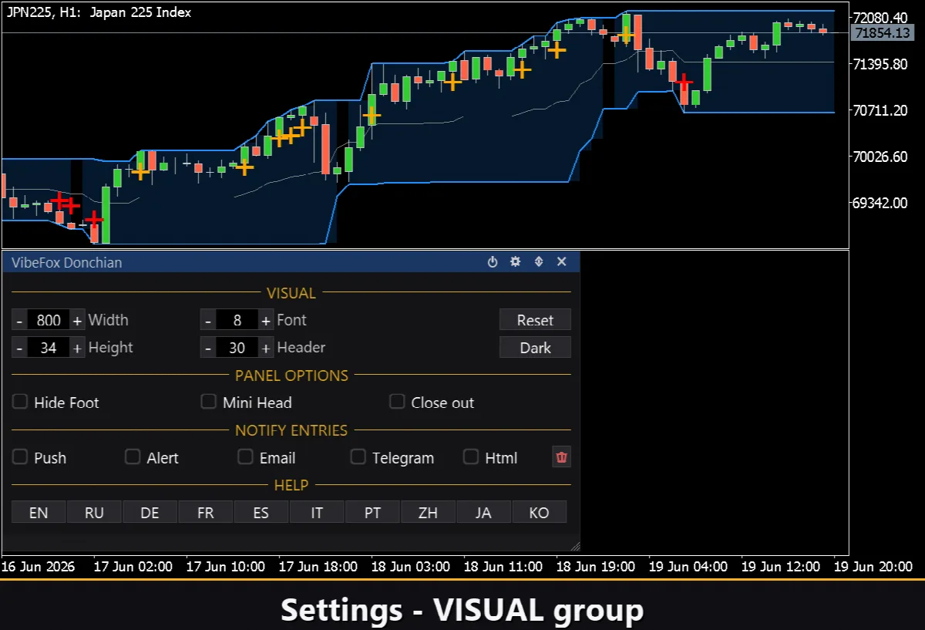925x630 pixels.
Task: Click the Width input field showing 800
Action: [x=49, y=320]
